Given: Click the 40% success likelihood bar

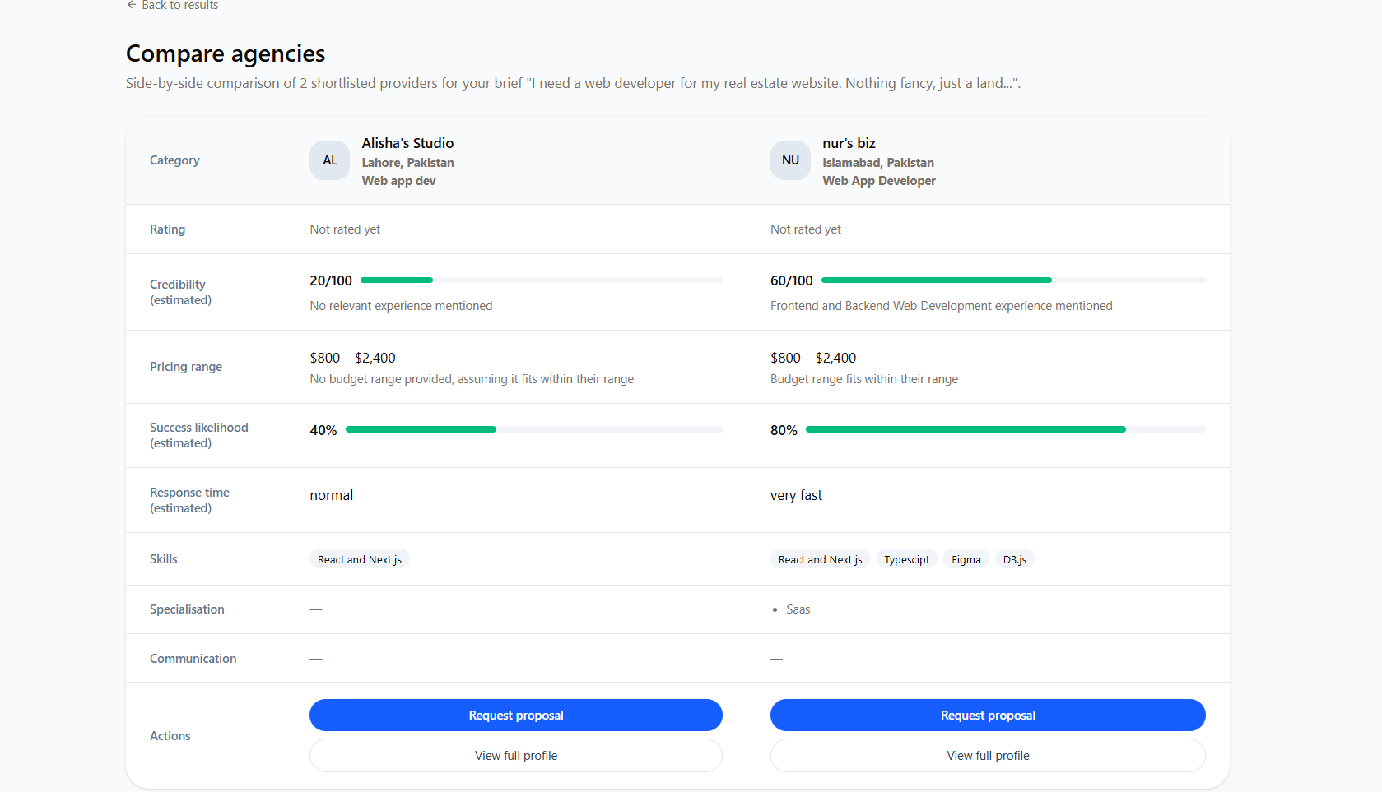Looking at the screenshot, I should pos(533,429).
